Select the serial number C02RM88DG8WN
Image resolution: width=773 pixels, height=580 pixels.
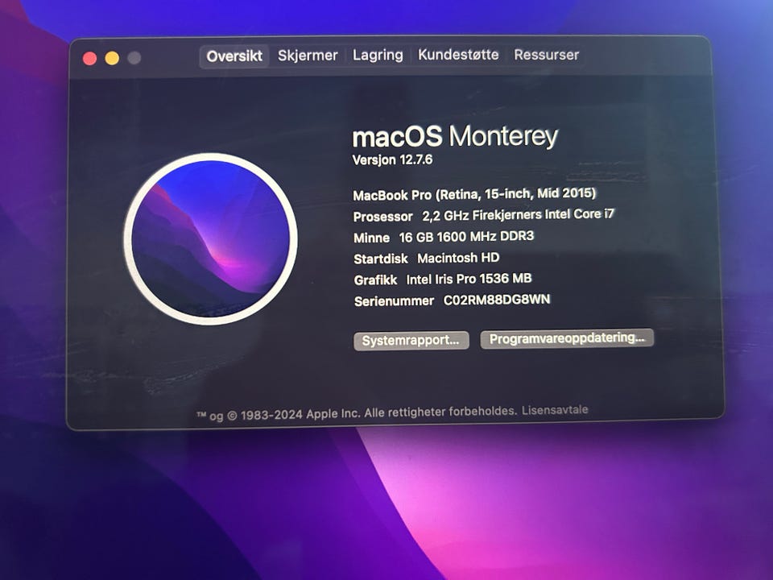point(497,300)
